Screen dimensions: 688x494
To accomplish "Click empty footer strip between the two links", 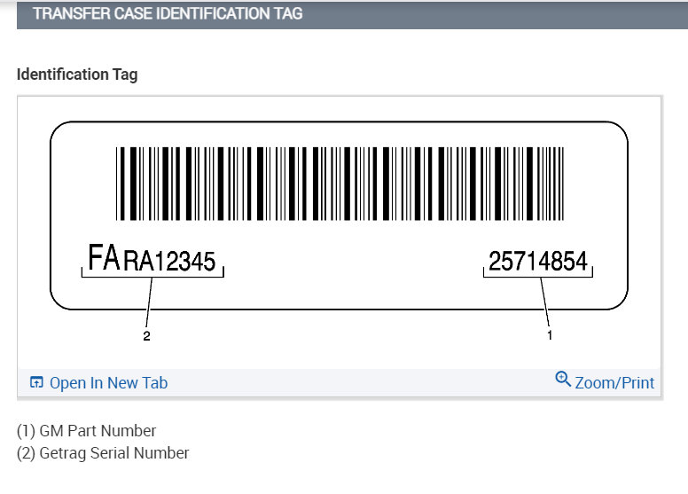I will click(x=355, y=383).
